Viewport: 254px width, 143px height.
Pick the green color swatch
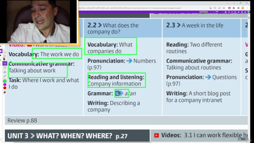5,81
